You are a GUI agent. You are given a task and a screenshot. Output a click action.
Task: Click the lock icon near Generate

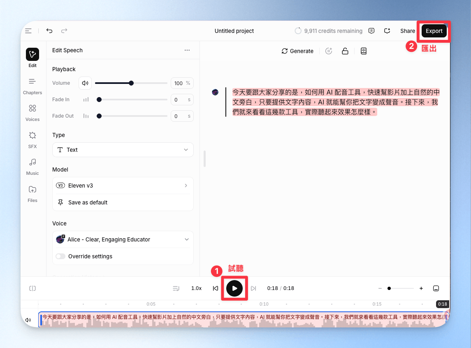pos(345,51)
